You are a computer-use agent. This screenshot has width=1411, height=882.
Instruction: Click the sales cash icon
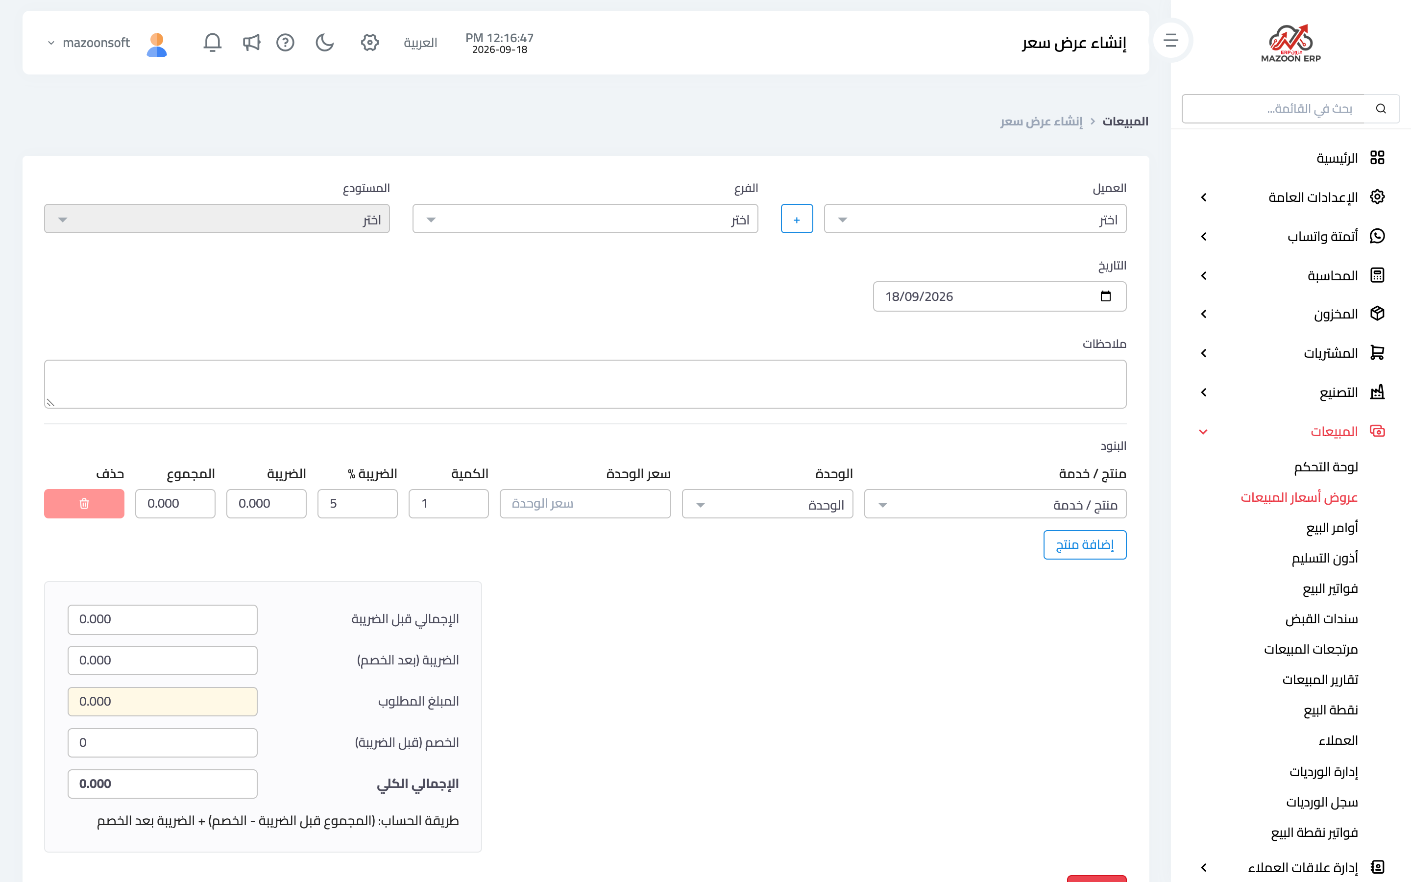click(1377, 431)
